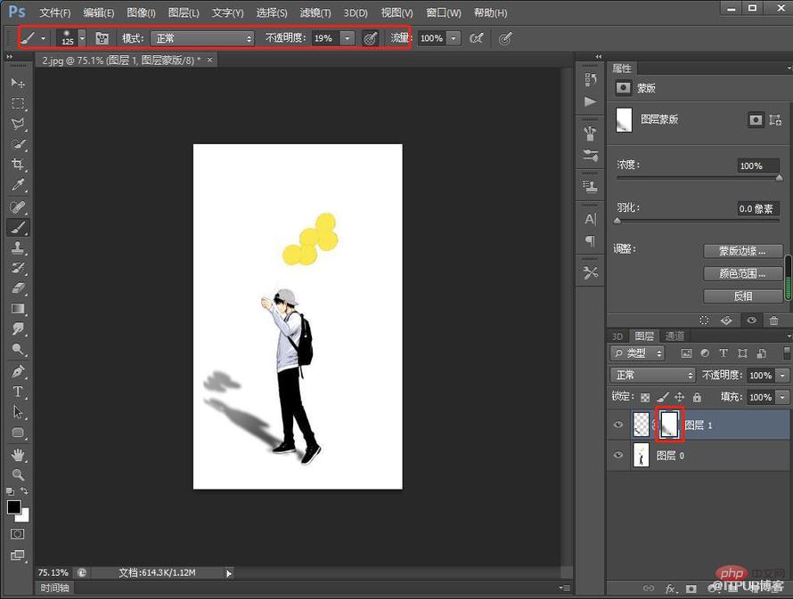Select the Pen tool
This screenshot has height=599, width=793.
tap(18, 371)
